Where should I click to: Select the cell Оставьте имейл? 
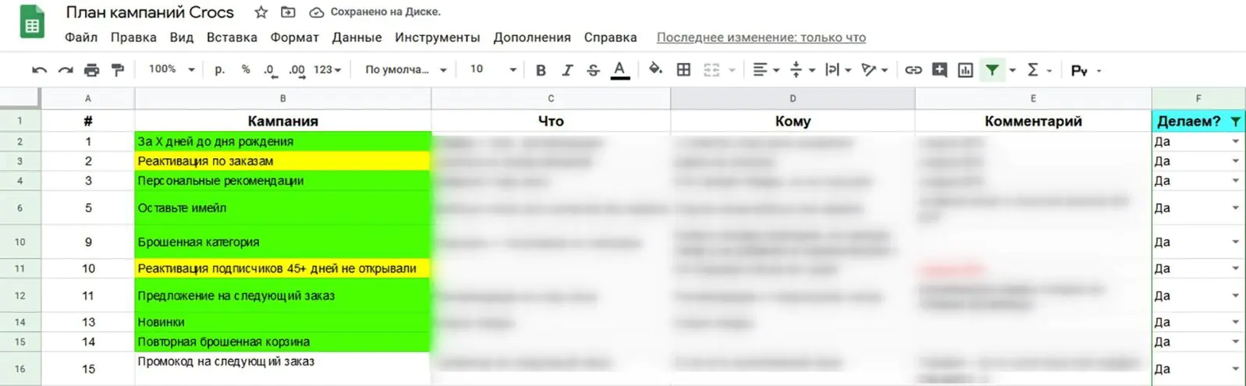[x=282, y=208]
